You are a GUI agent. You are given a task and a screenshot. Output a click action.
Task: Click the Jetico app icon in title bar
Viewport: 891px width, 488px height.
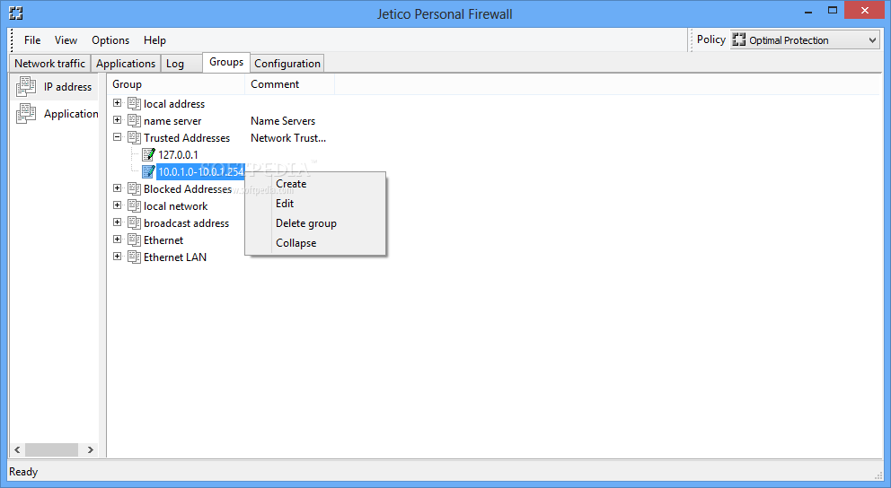(16, 13)
